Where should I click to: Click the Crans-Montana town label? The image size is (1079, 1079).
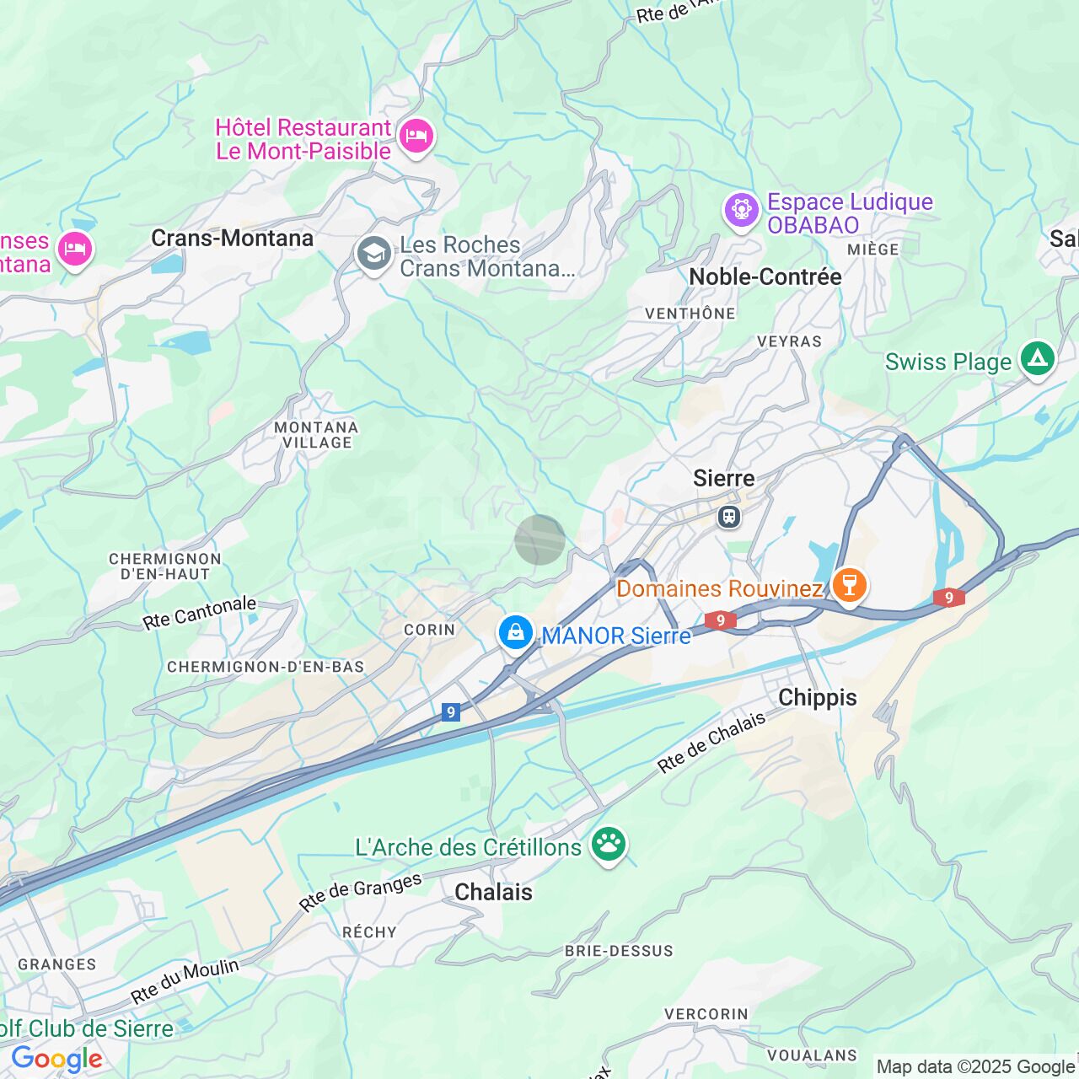click(x=233, y=239)
